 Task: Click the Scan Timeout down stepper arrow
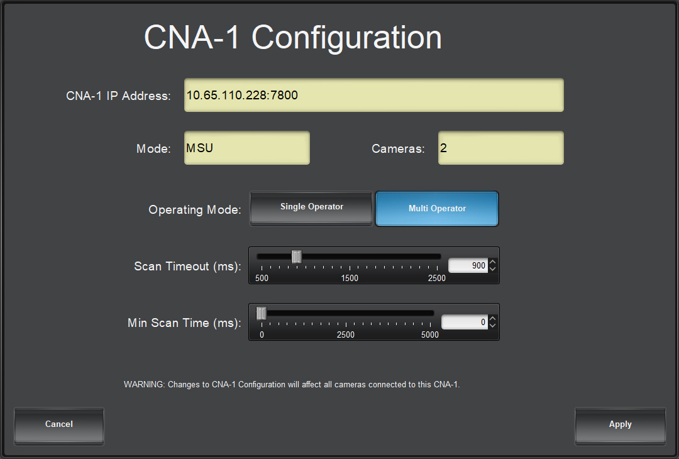click(x=492, y=269)
